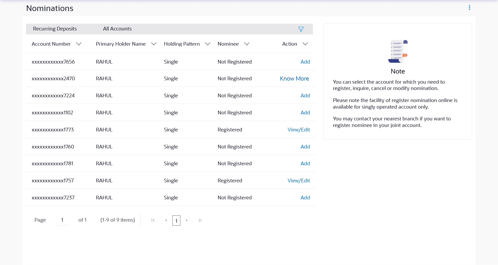498x265 pixels.
Task: Click the Note document illustration
Action: tap(398, 51)
